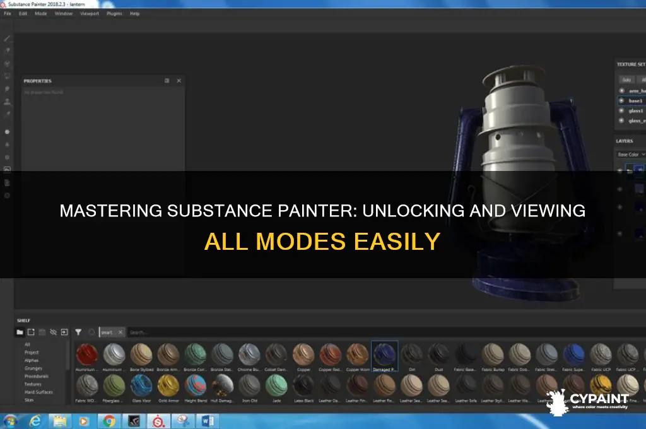Open Microsoft Word from the taskbar
Image resolution: width=646 pixels, height=429 pixels.
coord(208,421)
